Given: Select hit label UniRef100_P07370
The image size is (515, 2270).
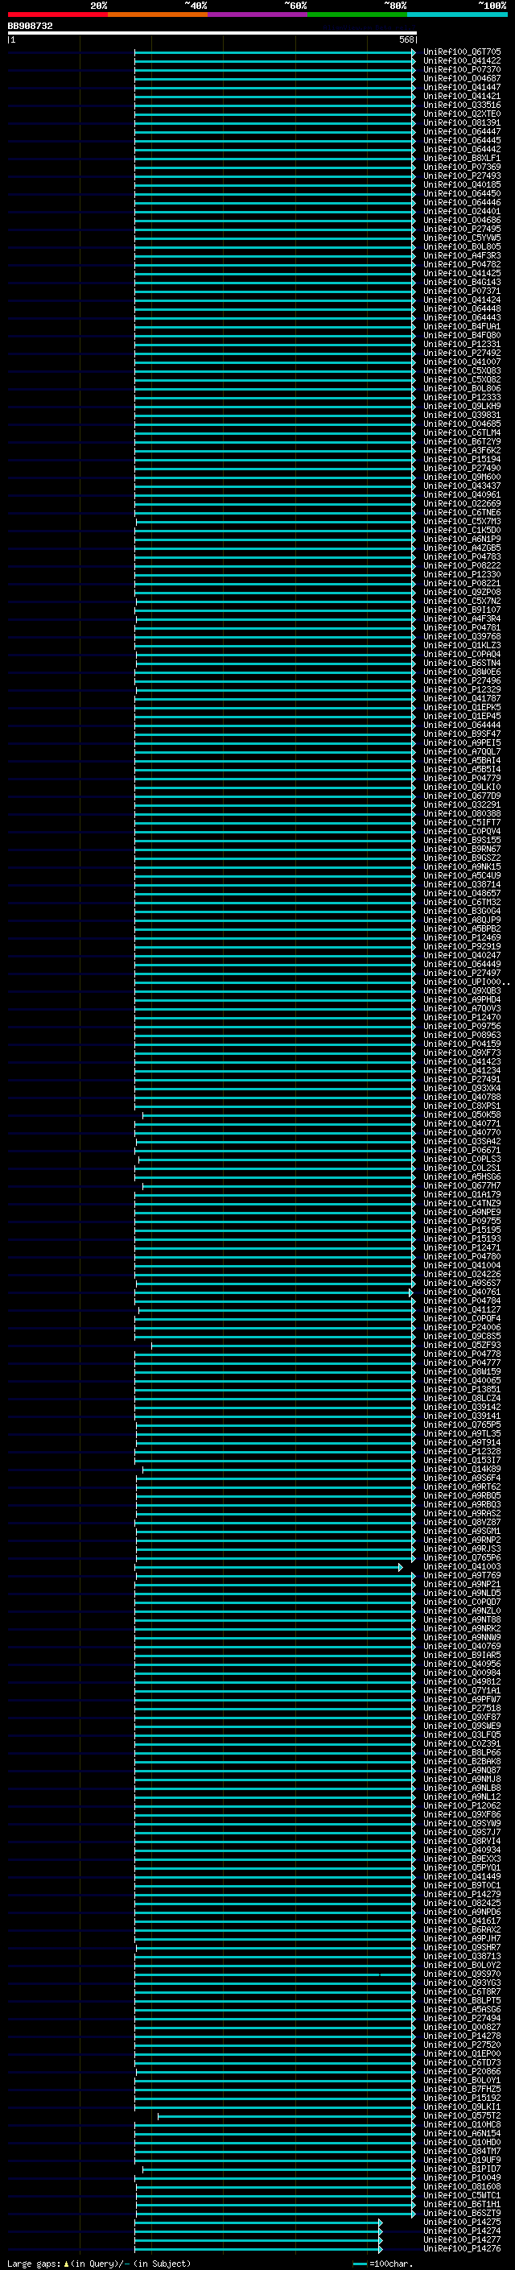Looking at the screenshot, I should [462, 69].
